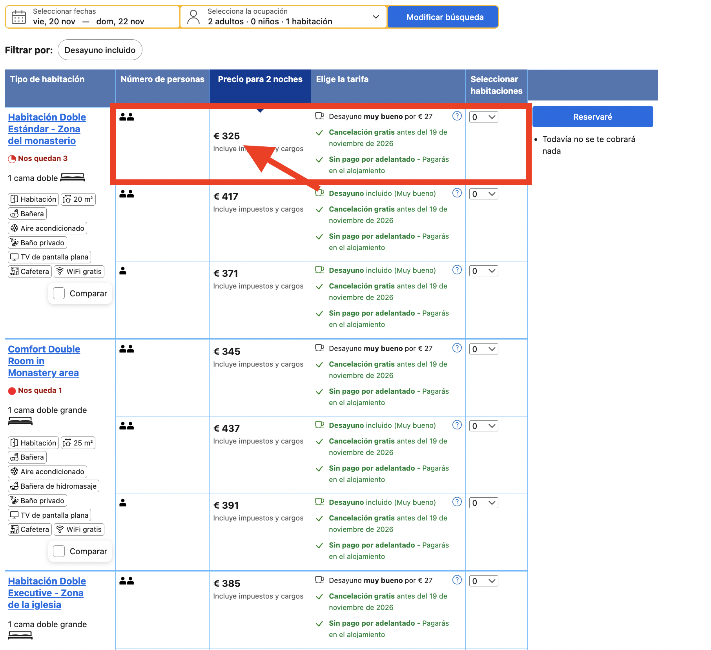
Task: Open help icon for €391 rate breakfast
Action: coord(457,502)
